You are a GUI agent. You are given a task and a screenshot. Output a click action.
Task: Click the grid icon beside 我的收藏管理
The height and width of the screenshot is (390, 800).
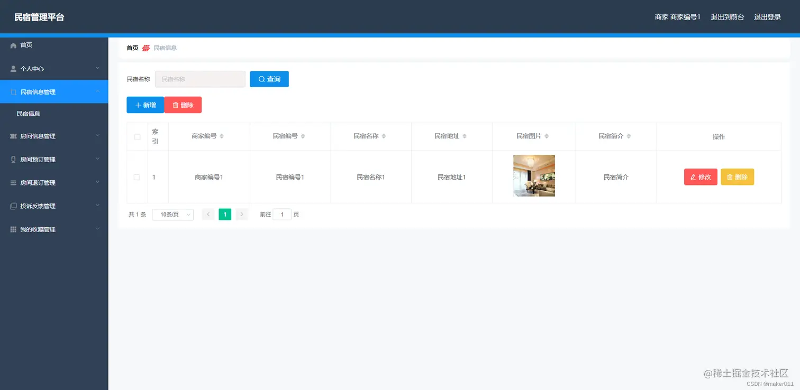tap(14, 229)
